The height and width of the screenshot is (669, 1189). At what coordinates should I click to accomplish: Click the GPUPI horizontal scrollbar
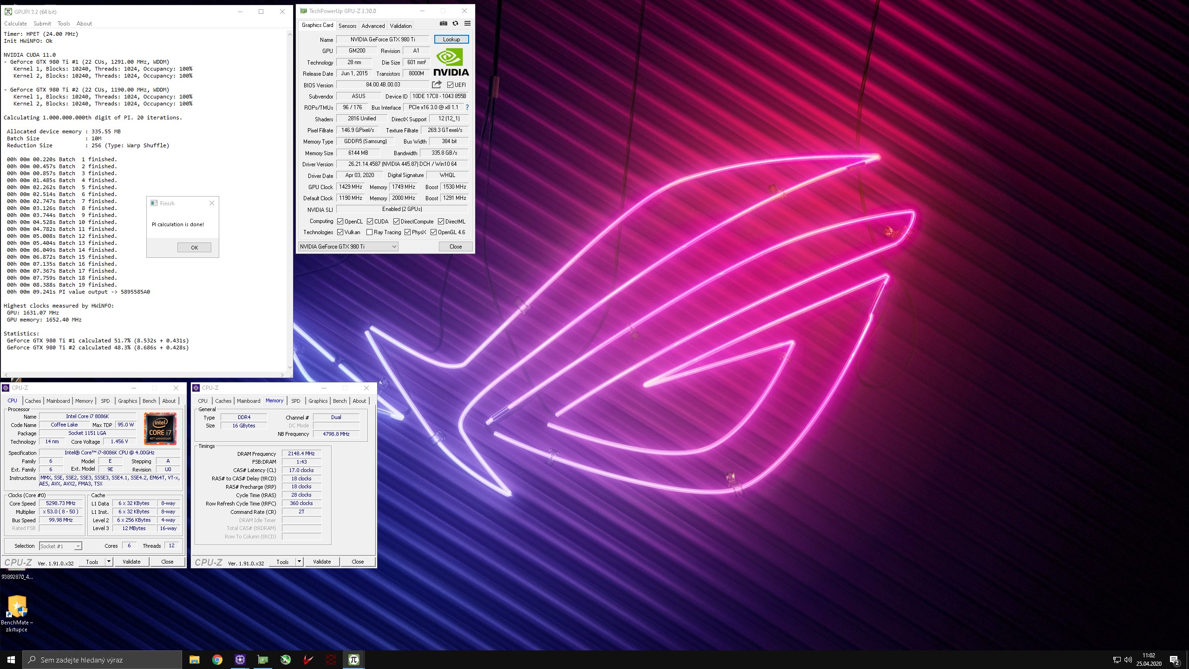tap(143, 374)
